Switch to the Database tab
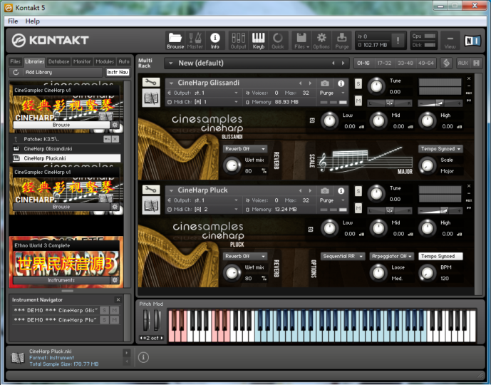 (x=58, y=62)
